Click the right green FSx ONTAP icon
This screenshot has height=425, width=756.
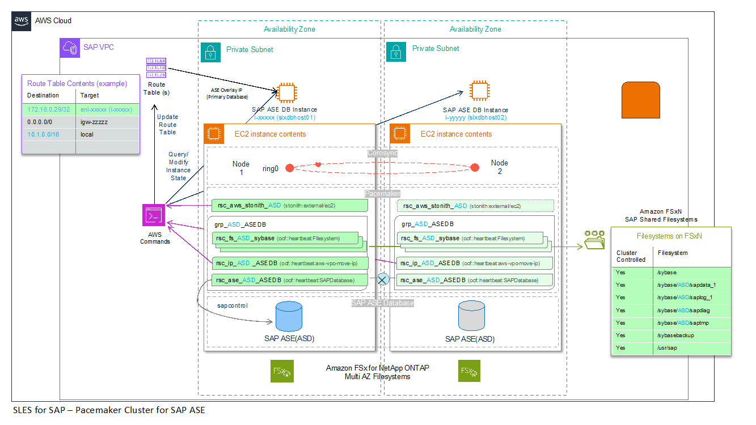click(469, 371)
